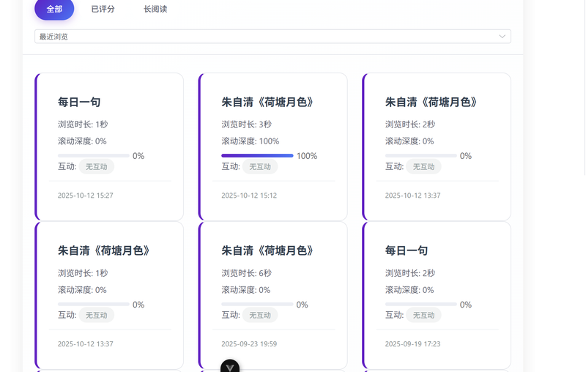Click 浏览时长: 6秒 text
Image resolution: width=586 pixels, height=372 pixels.
pyautogui.click(x=247, y=273)
